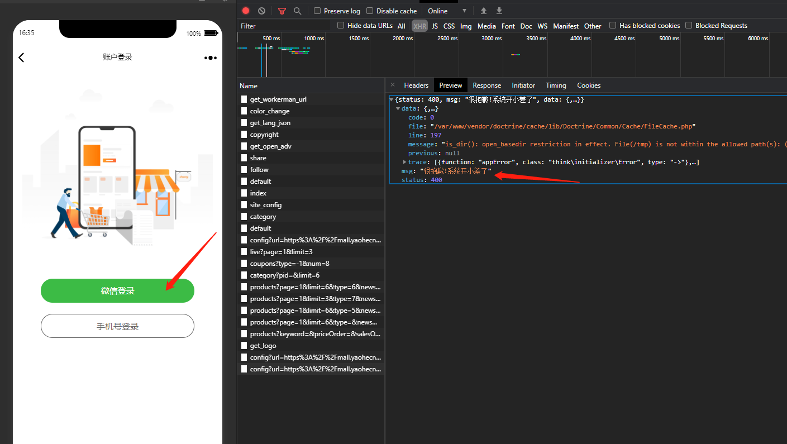Select the index request
Screen dimensions: 787x444
pyautogui.click(x=311, y=193)
